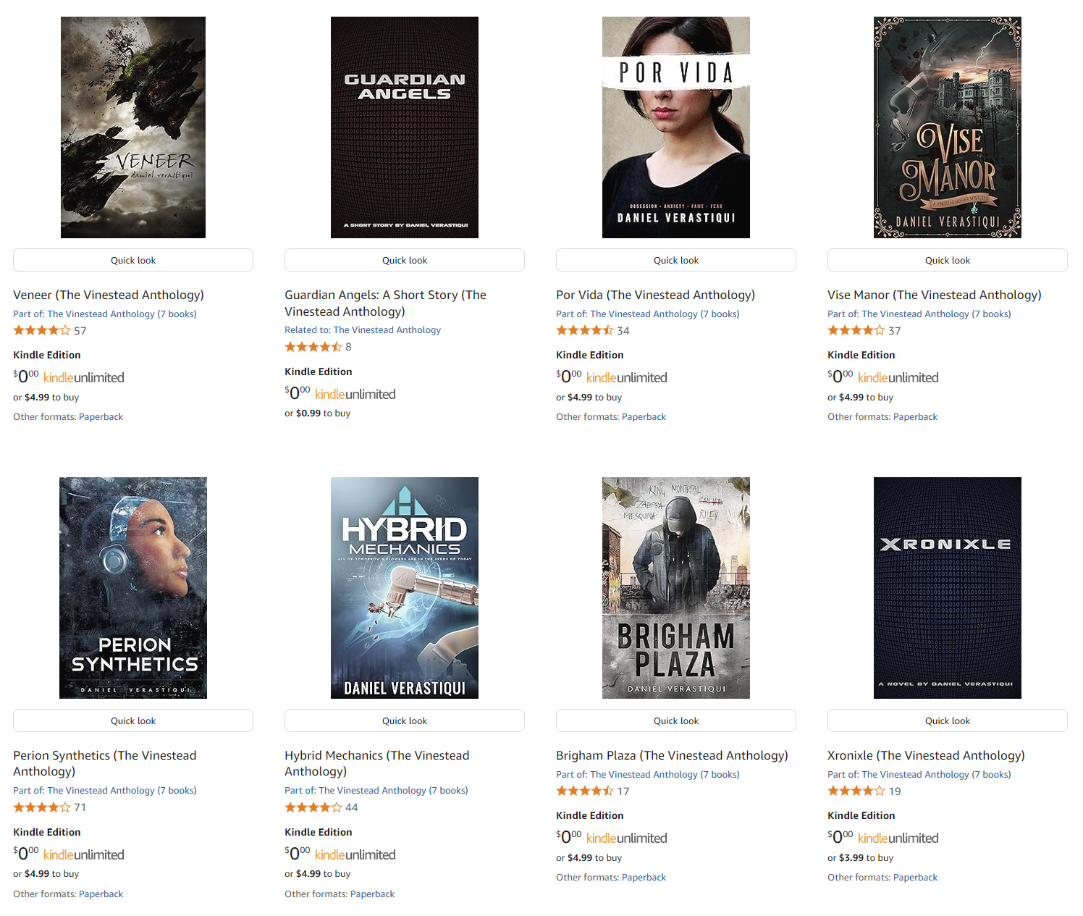Open star ratings for Por Vida

point(585,330)
